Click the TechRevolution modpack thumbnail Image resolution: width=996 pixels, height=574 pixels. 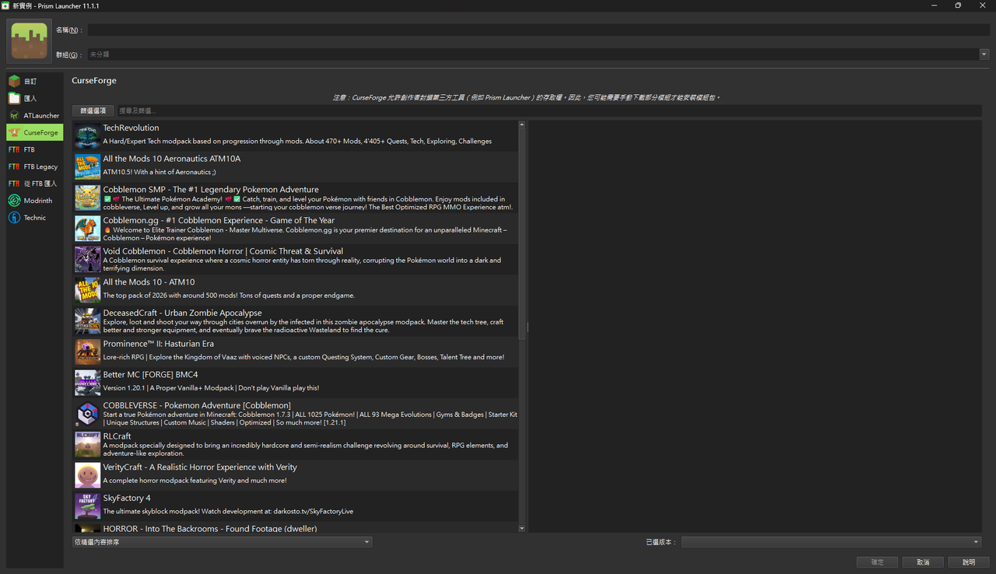[x=87, y=136]
